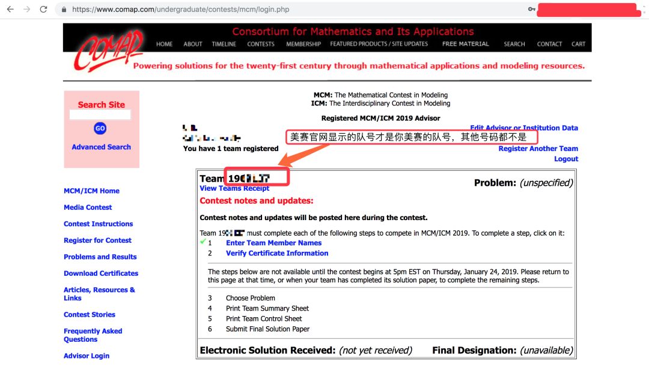Open the CONTACT menu item
This screenshot has width=649, height=367.
549,44
